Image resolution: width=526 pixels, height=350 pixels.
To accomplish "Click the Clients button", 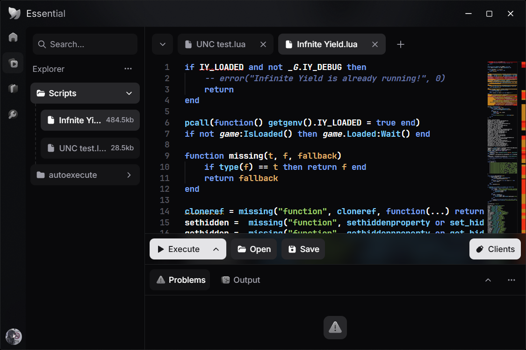I will [x=495, y=249].
